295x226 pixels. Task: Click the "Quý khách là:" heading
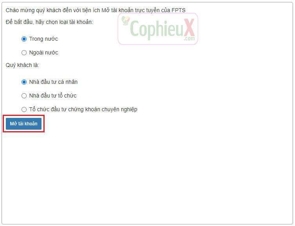22,65
